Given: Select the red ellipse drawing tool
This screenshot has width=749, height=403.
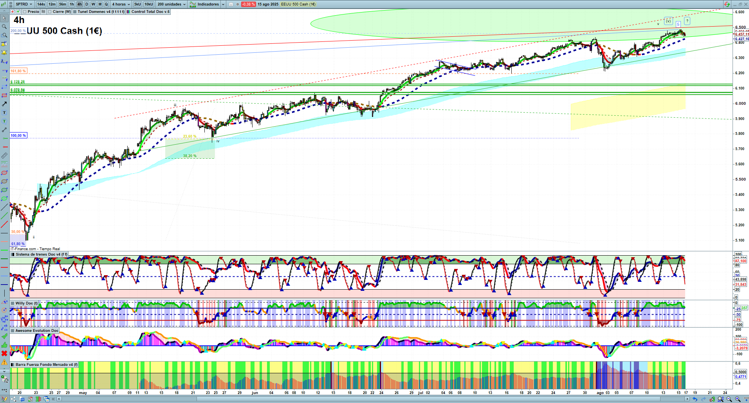Looking at the screenshot, I should coord(4,173).
